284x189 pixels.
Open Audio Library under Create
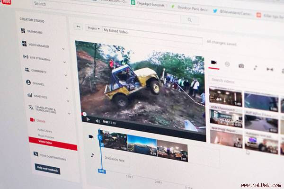point(45,130)
